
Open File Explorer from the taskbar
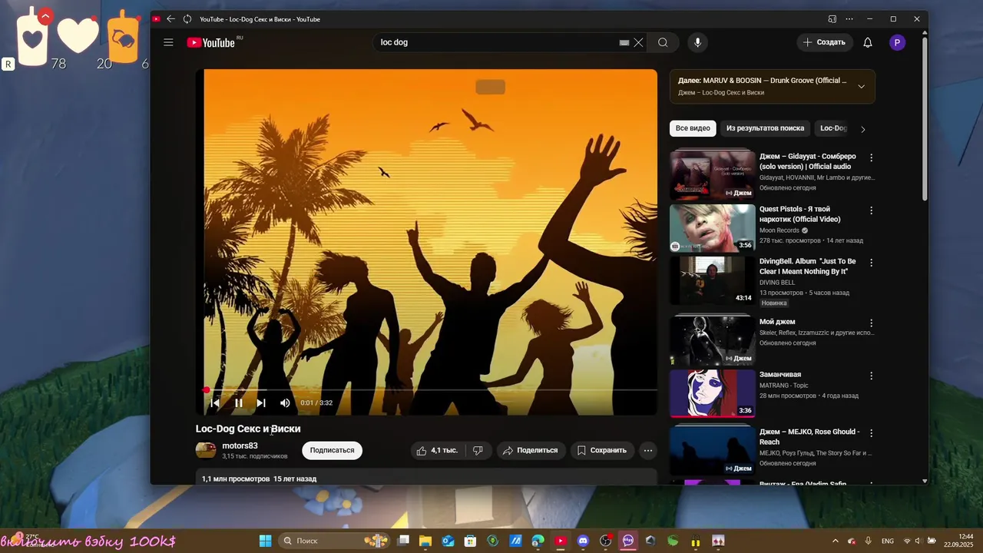(x=425, y=541)
